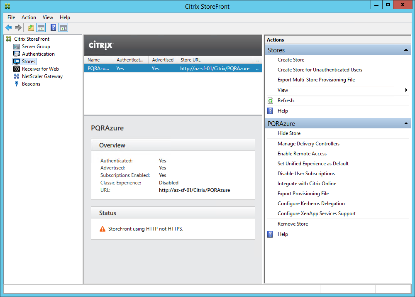This screenshot has width=415, height=297.
Task: Open the Help menu in menu bar
Action: pyautogui.click(x=65, y=17)
